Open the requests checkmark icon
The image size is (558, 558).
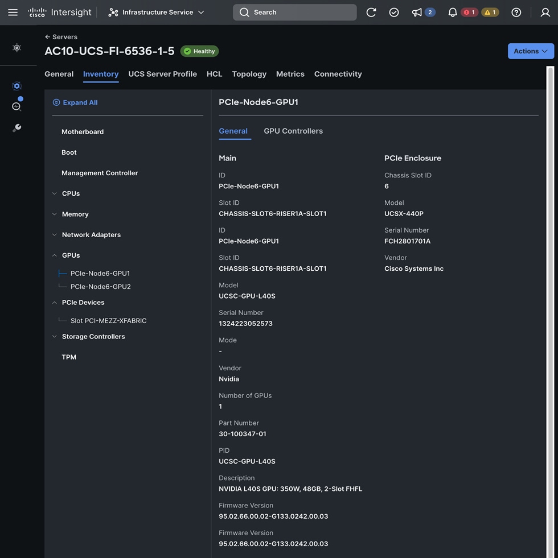tap(394, 13)
